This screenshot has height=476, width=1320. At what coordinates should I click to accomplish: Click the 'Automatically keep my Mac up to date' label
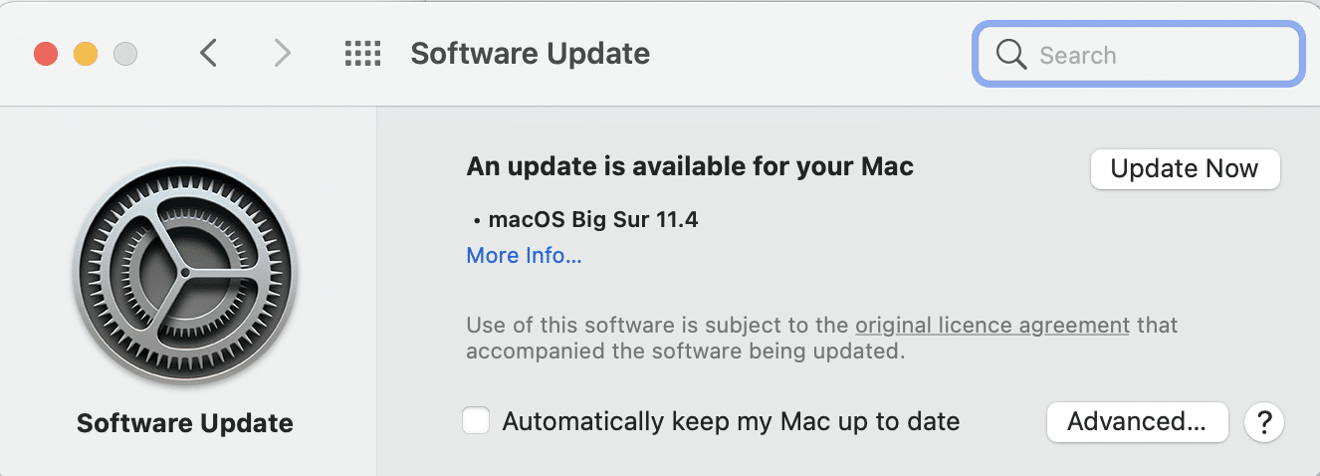(x=731, y=421)
